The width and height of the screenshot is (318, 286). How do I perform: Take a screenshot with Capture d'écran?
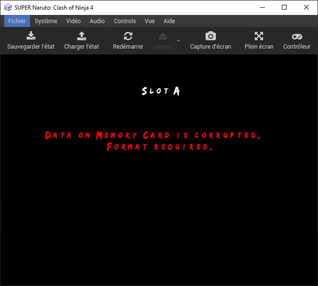tap(210, 36)
